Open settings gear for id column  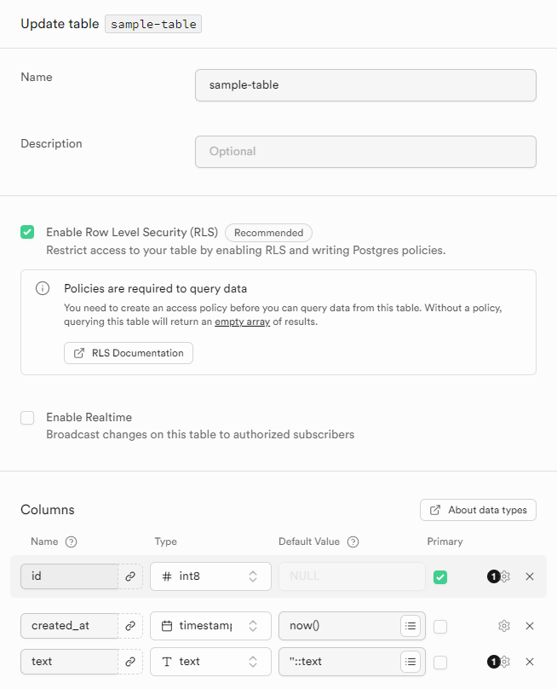(504, 576)
